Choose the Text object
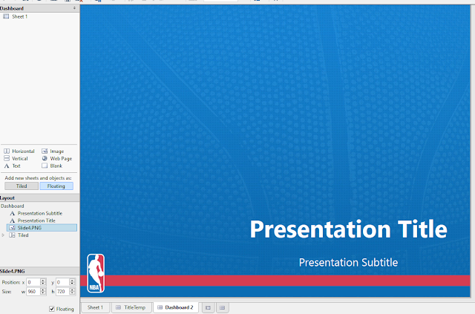The width and height of the screenshot is (475, 314). pyautogui.click(x=12, y=166)
